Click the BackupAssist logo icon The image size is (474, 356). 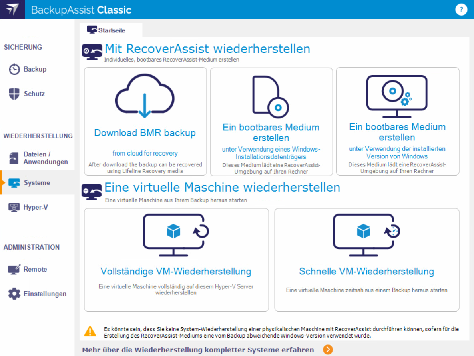pos(12,10)
